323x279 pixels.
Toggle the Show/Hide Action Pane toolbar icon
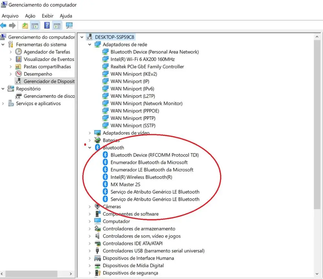(x=57, y=26)
